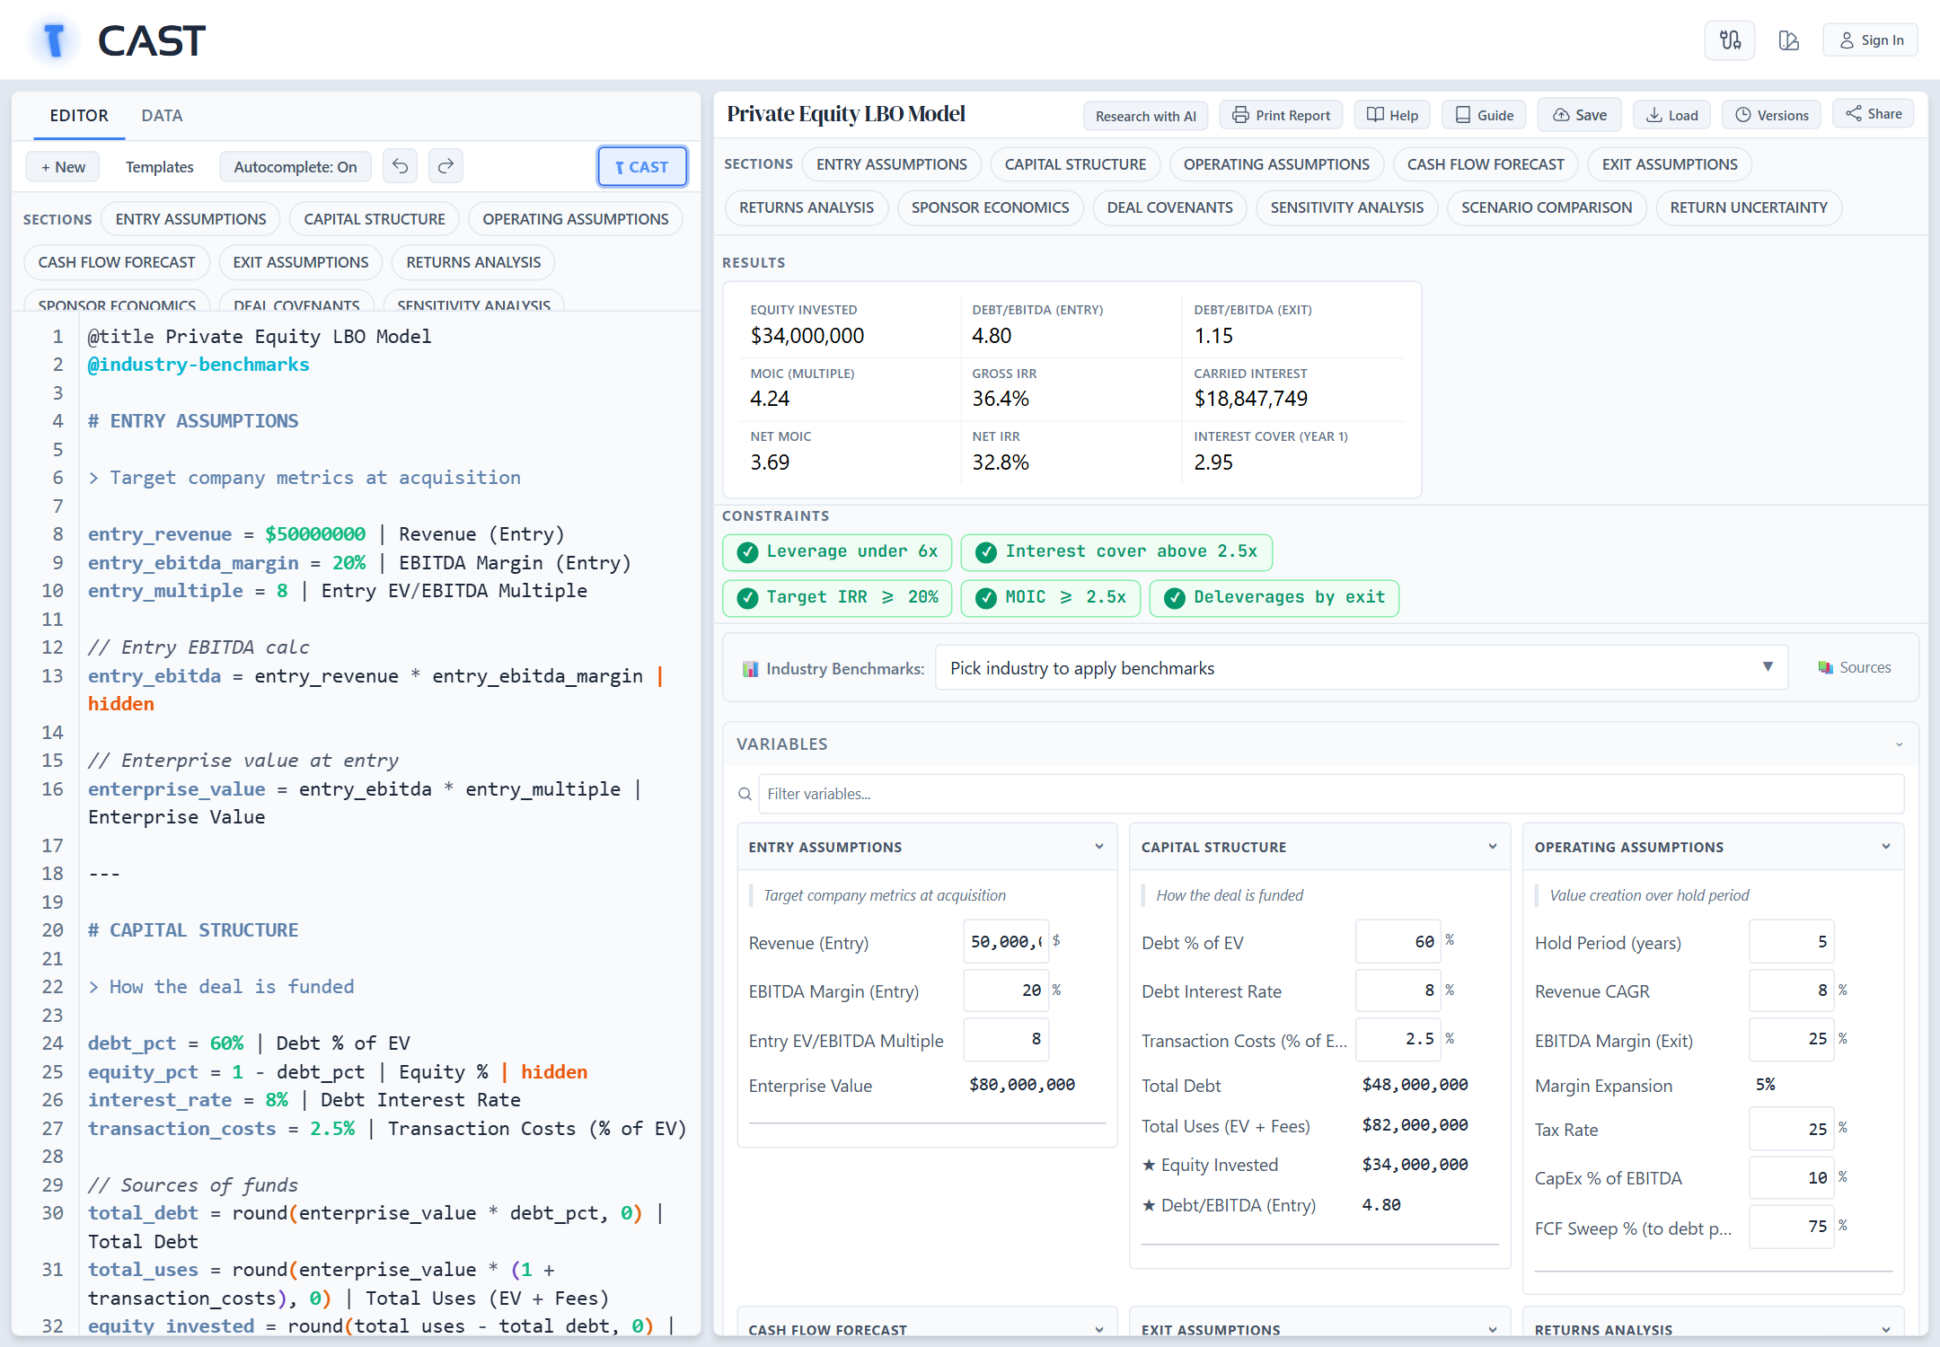Open the settings sliders icon in header
The image size is (1940, 1347).
tap(1730, 40)
